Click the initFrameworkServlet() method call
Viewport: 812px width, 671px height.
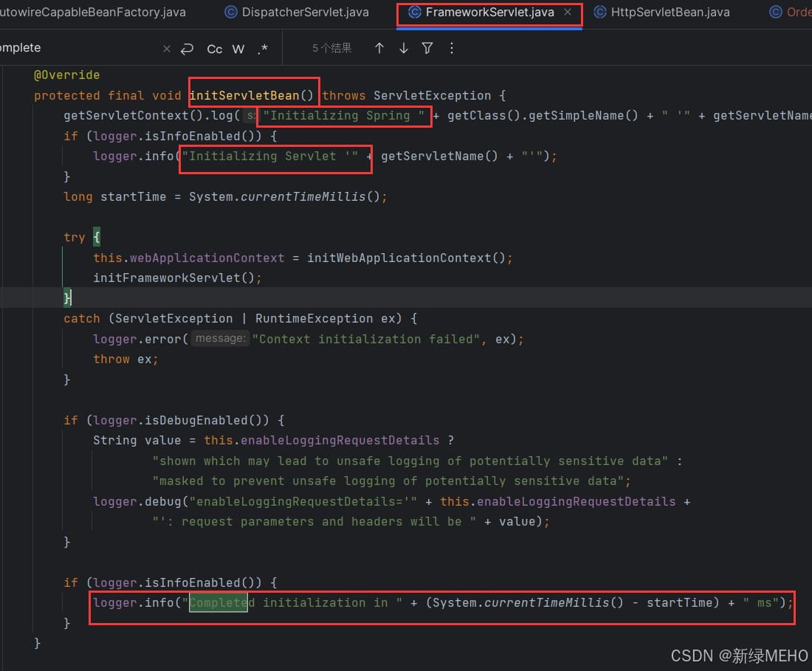174,278
